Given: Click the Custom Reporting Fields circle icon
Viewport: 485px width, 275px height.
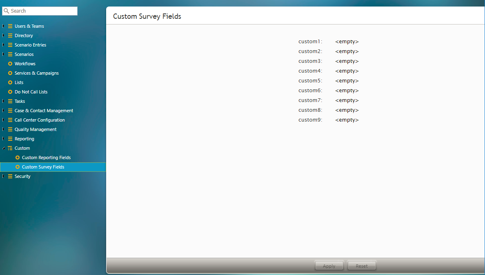Looking at the screenshot, I should click(x=18, y=157).
